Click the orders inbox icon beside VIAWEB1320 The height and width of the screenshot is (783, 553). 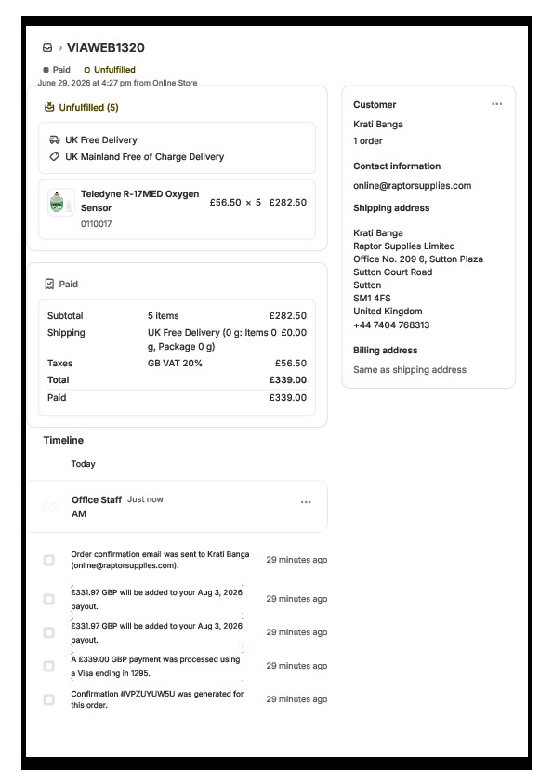click(x=47, y=47)
